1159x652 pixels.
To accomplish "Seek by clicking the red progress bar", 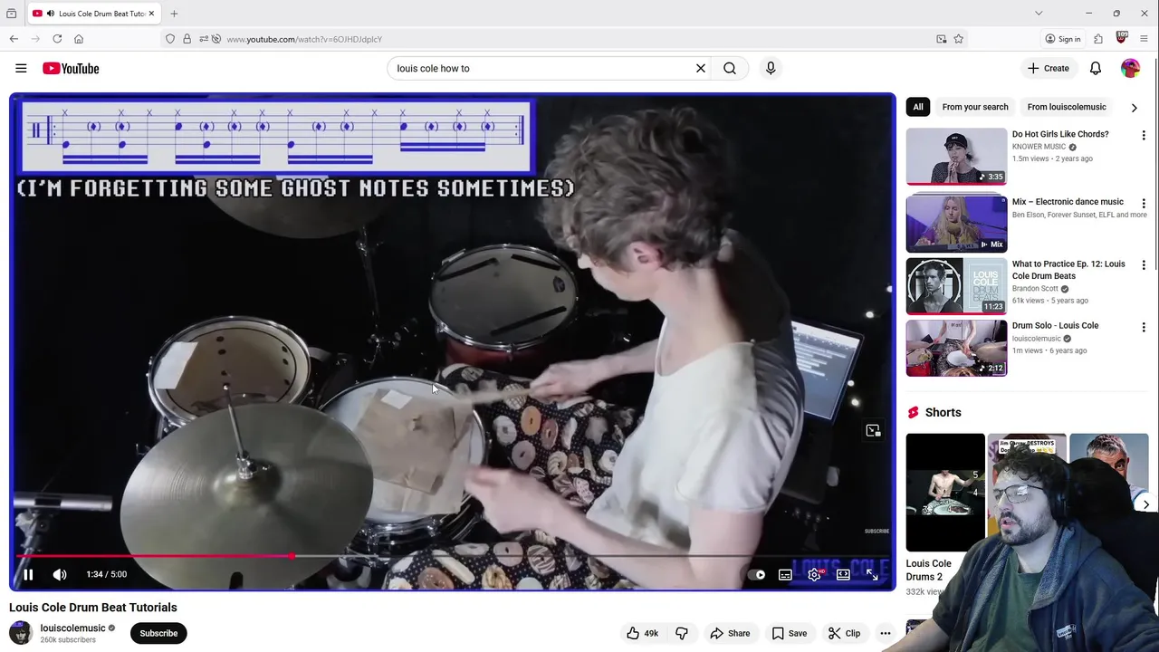I will 154,556.
